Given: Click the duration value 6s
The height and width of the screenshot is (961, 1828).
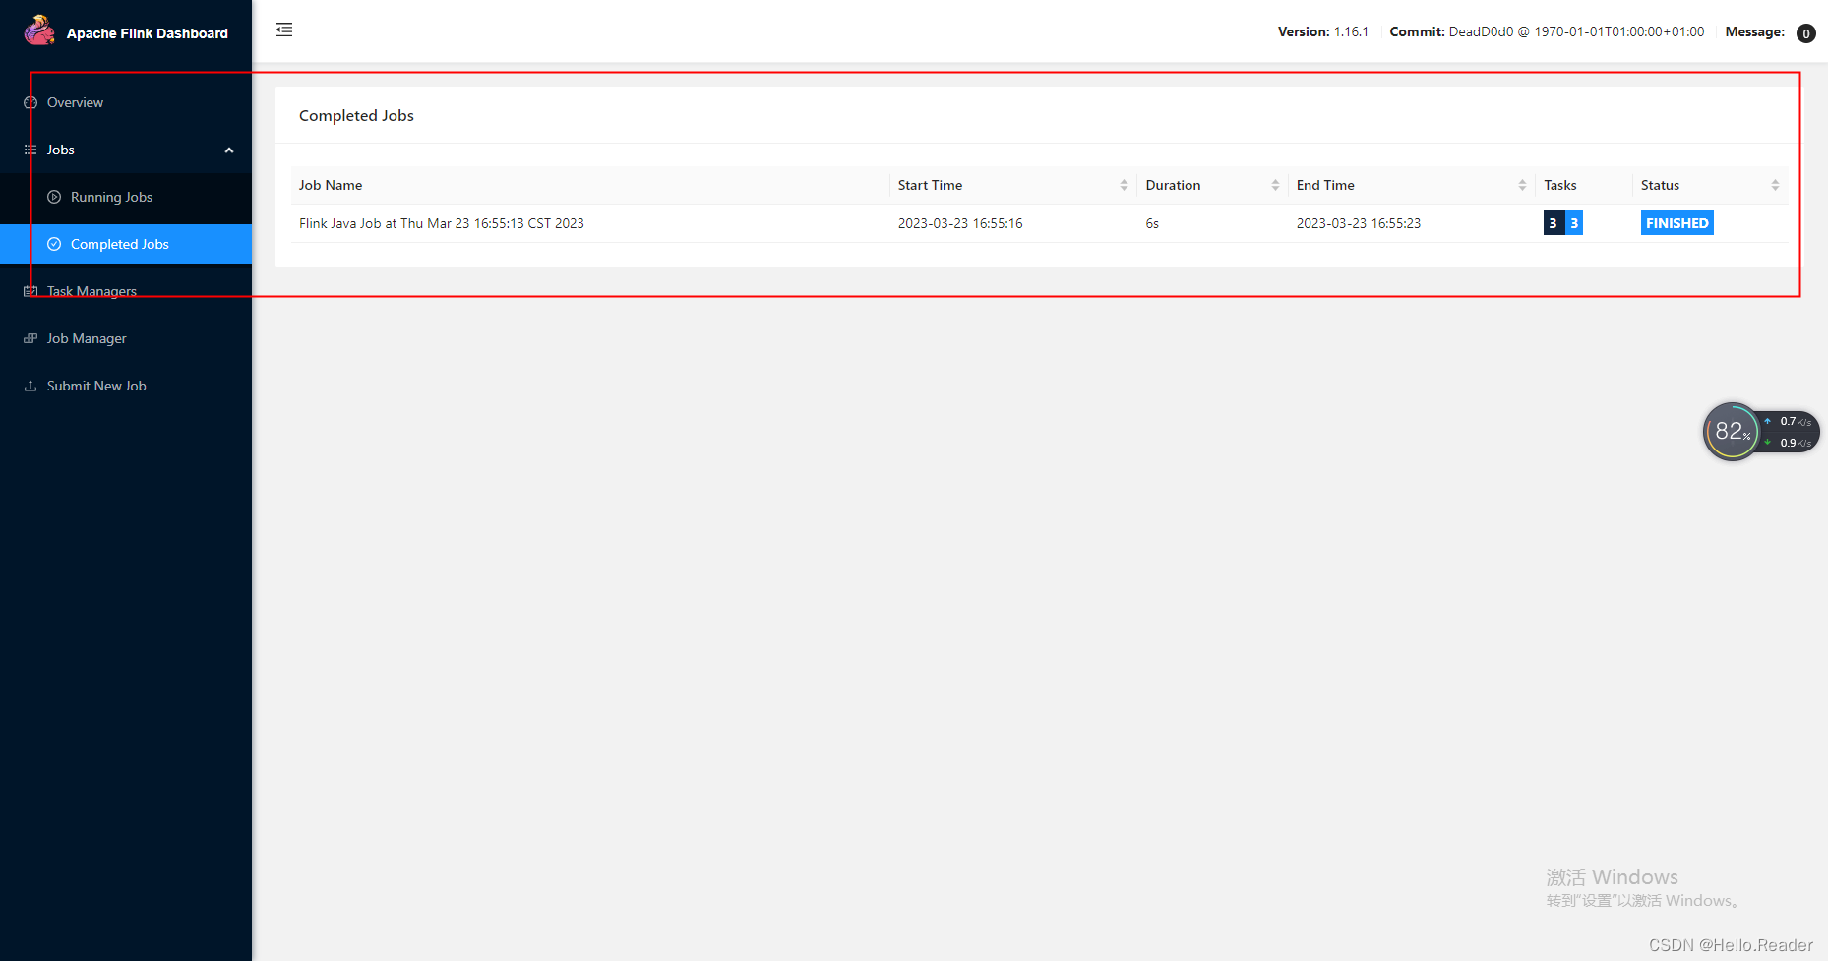Looking at the screenshot, I should pos(1152,223).
